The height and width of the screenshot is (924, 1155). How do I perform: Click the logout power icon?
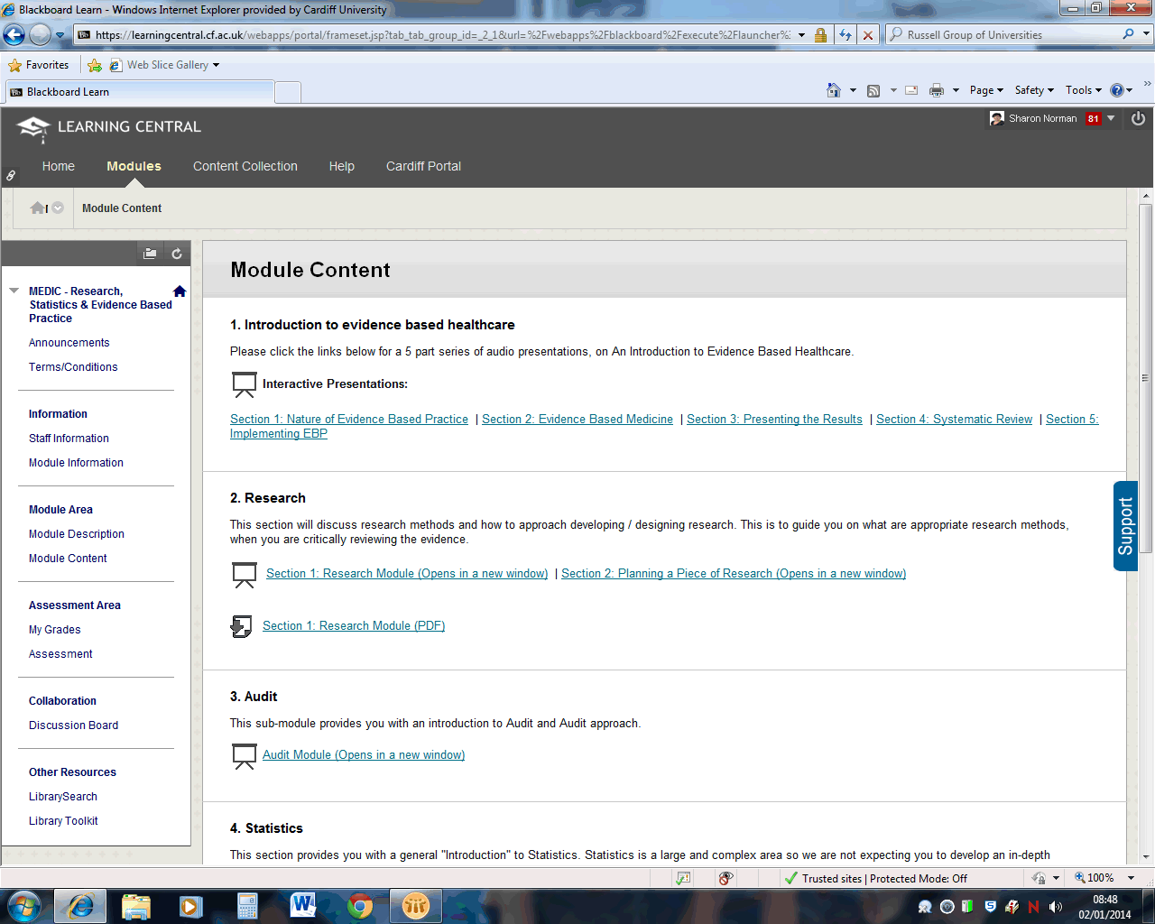[x=1138, y=119]
